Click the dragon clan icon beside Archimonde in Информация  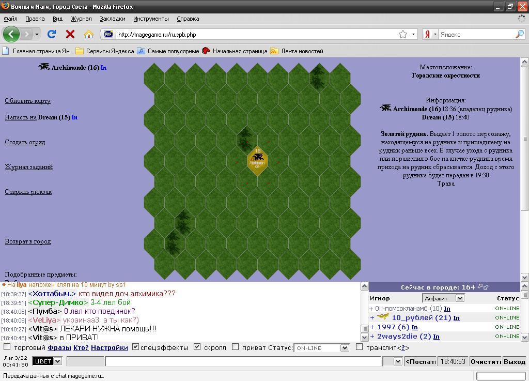pyautogui.click(x=385, y=109)
